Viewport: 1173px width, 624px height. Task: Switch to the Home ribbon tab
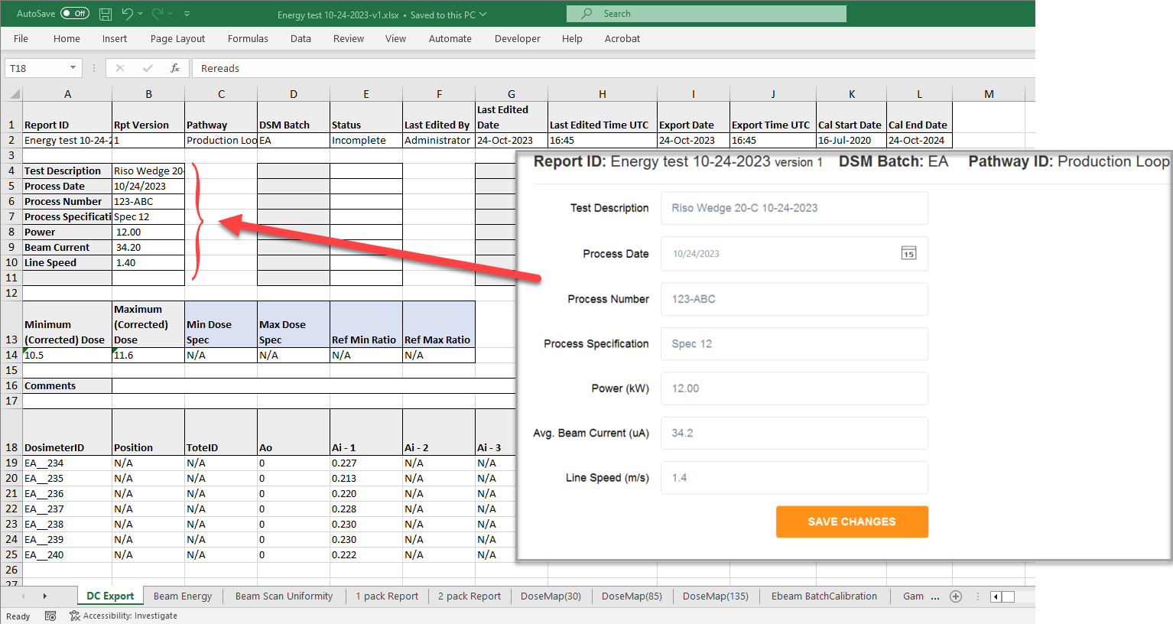[67, 38]
